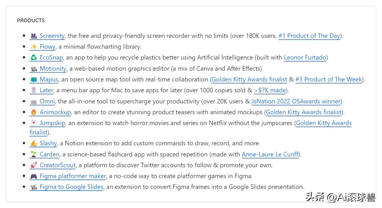Open the Screenity product link

(x=52, y=36)
